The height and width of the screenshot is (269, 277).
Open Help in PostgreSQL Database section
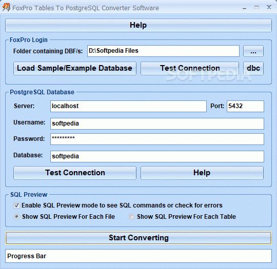click(x=202, y=173)
